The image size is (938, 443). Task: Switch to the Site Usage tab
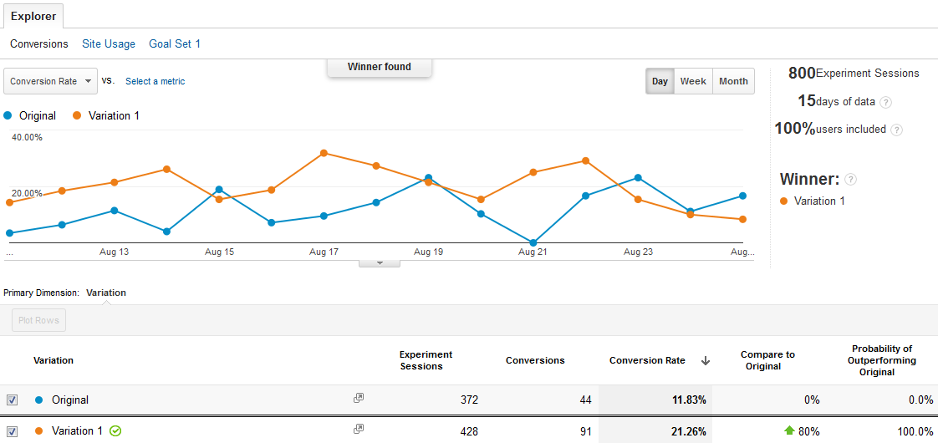(109, 43)
